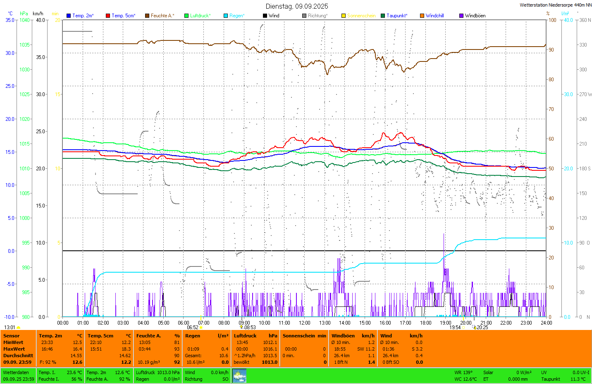Click the Richtung legend label
The width and height of the screenshot is (592, 384).
317,16
